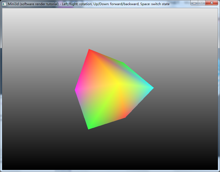Click the red top vertex of the cube
The height and width of the screenshot is (172, 220).
point(89,50)
